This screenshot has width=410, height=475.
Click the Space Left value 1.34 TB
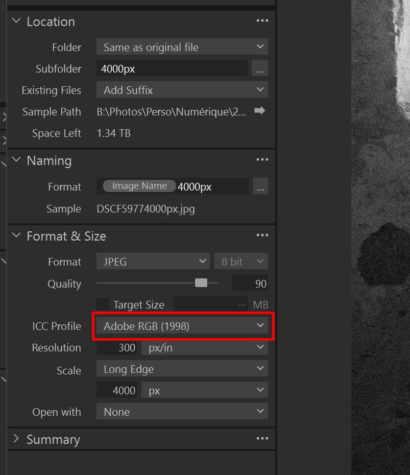(x=114, y=133)
